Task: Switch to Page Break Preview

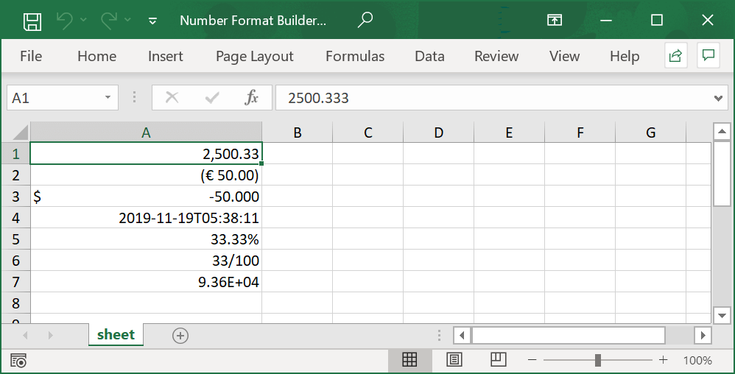Action: click(499, 360)
